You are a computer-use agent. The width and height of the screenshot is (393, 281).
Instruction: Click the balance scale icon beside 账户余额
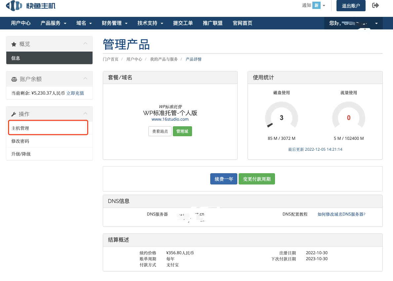(x=14, y=79)
